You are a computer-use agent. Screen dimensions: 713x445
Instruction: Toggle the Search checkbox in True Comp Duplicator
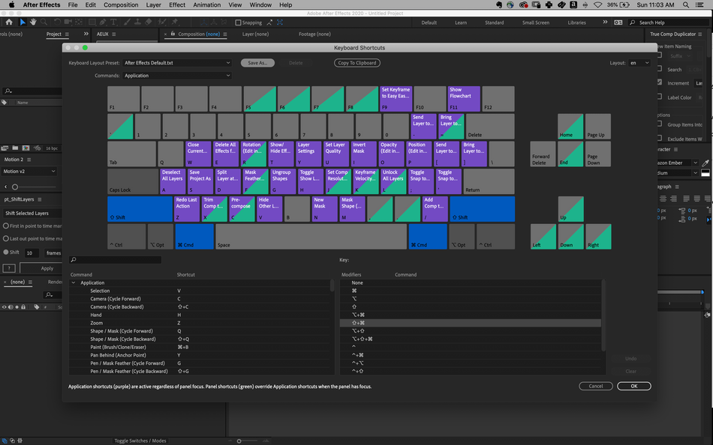660,69
